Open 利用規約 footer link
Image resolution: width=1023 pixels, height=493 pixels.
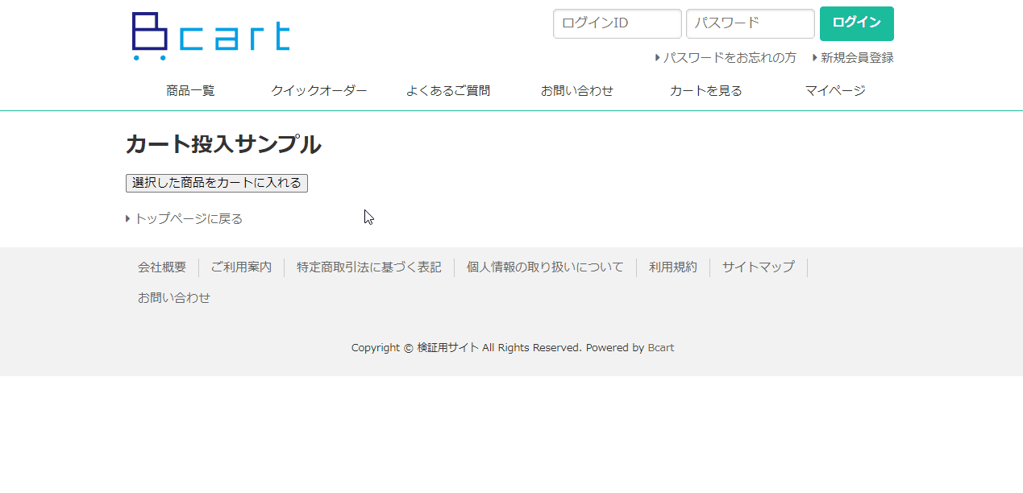click(673, 267)
